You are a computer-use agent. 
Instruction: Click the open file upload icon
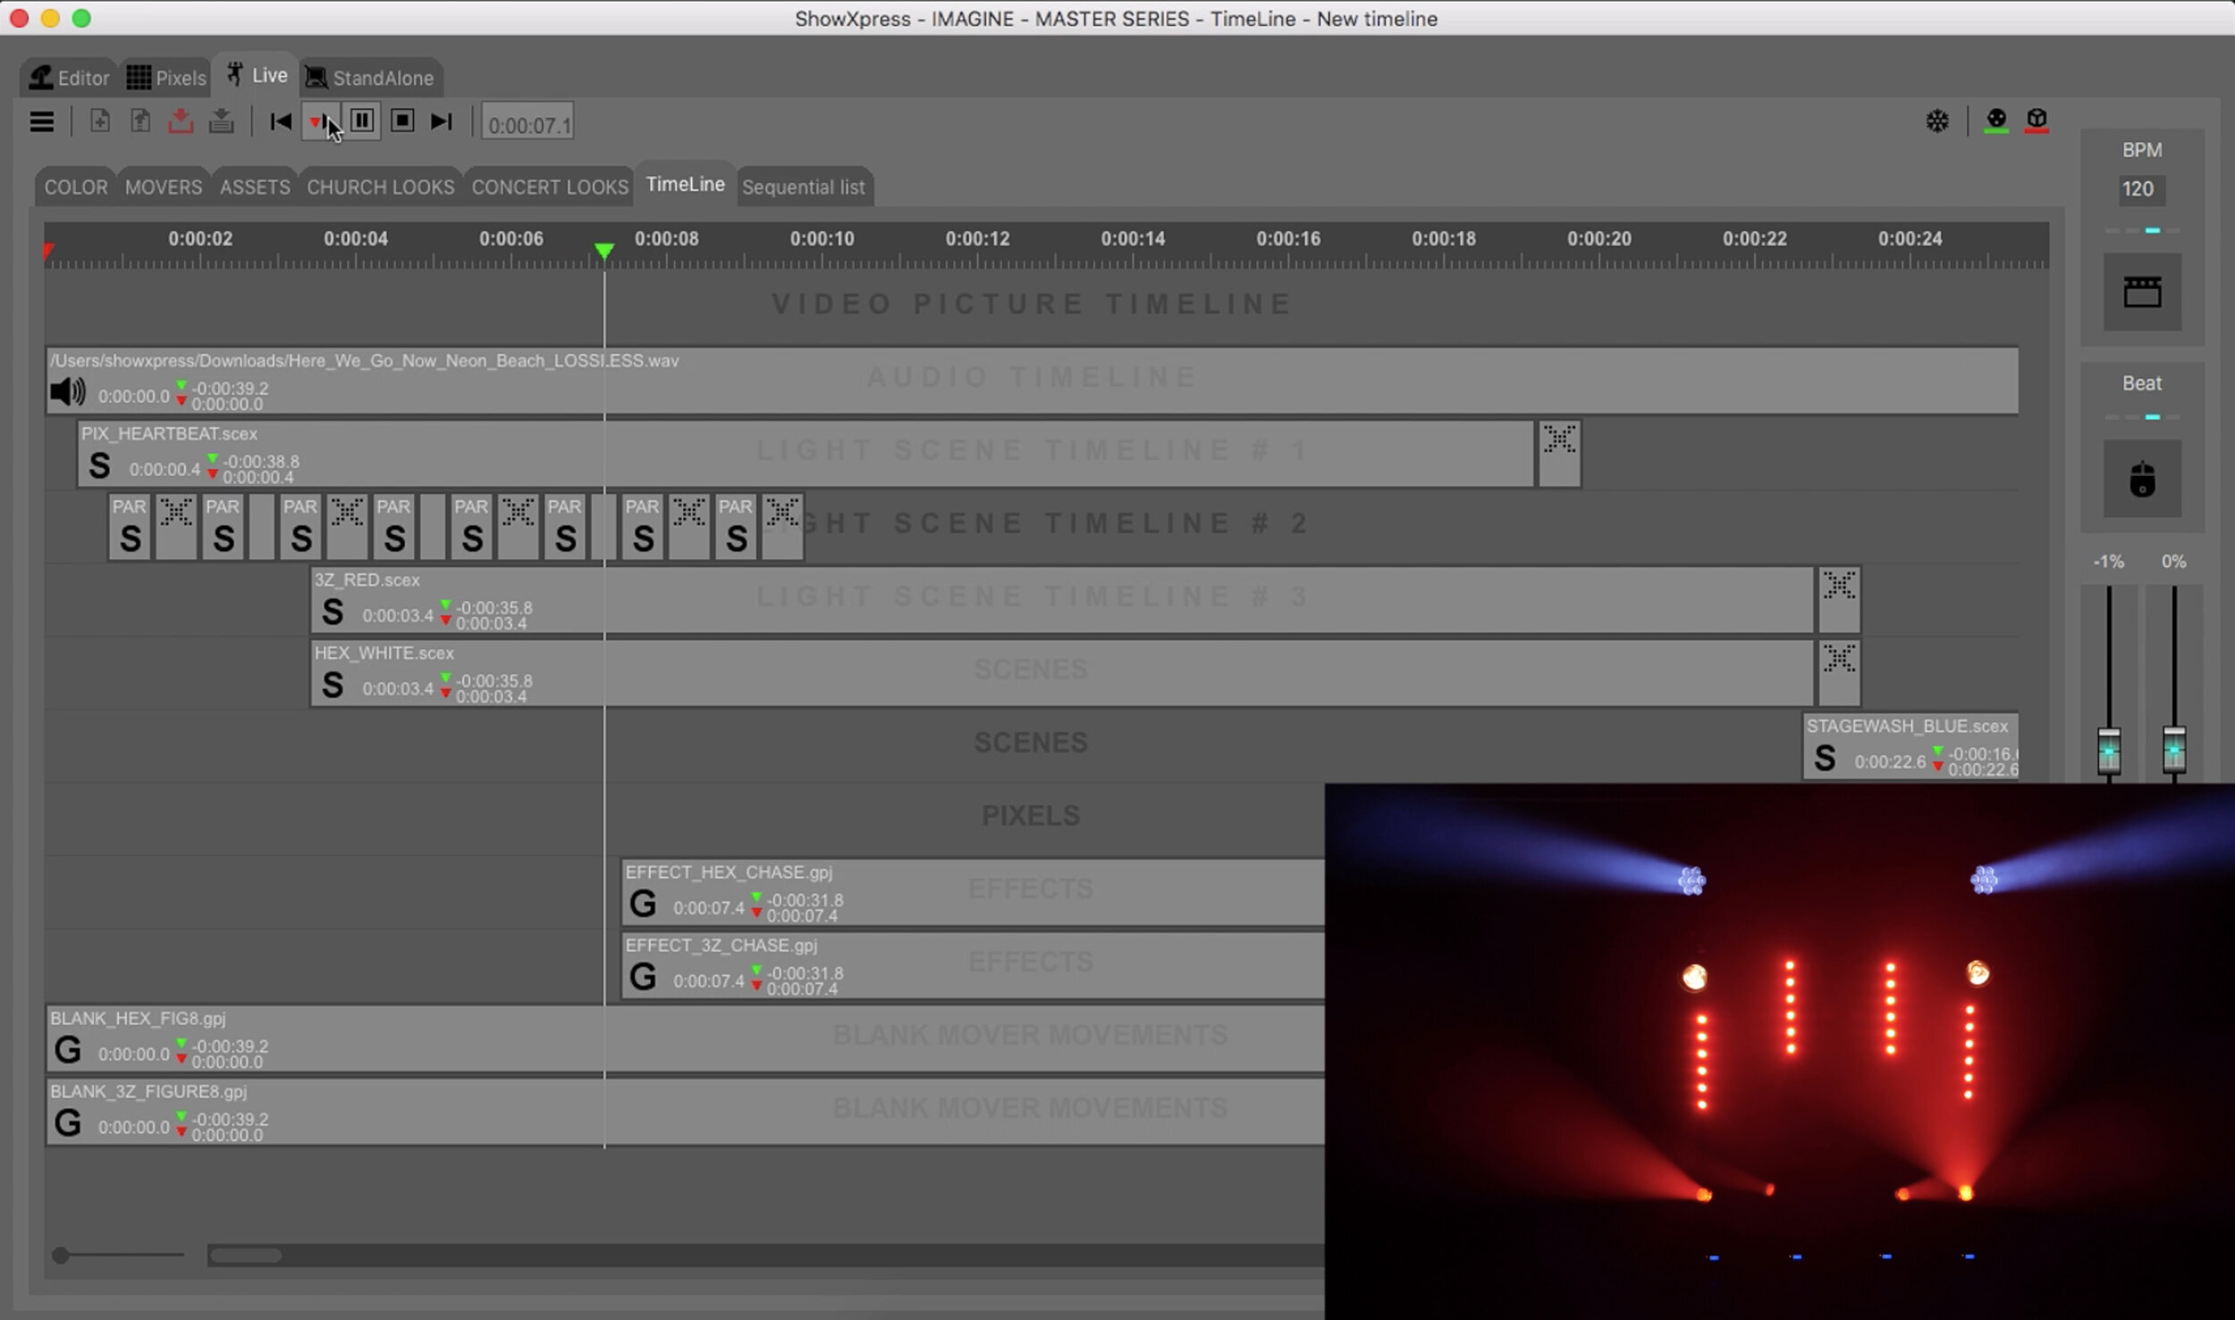pyautogui.click(x=140, y=121)
